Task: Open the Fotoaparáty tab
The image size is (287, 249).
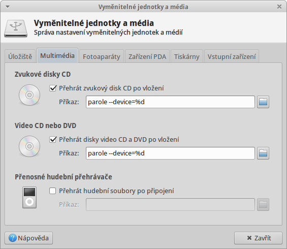Action: point(102,56)
